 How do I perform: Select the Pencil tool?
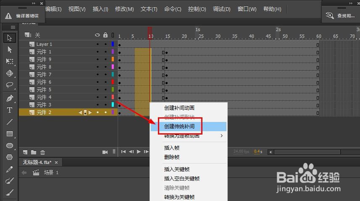pyautogui.click(x=9, y=169)
